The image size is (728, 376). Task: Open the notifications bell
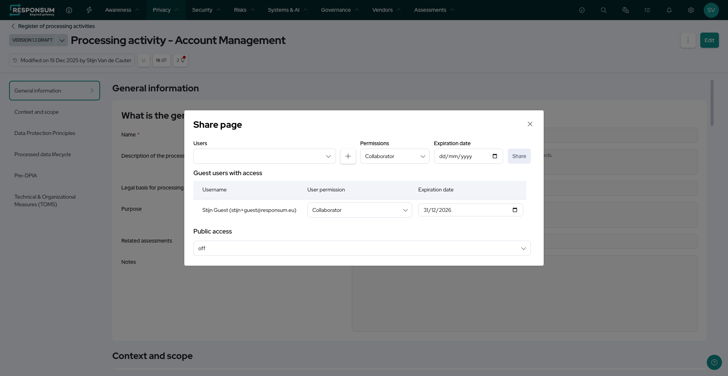click(669, 10)
